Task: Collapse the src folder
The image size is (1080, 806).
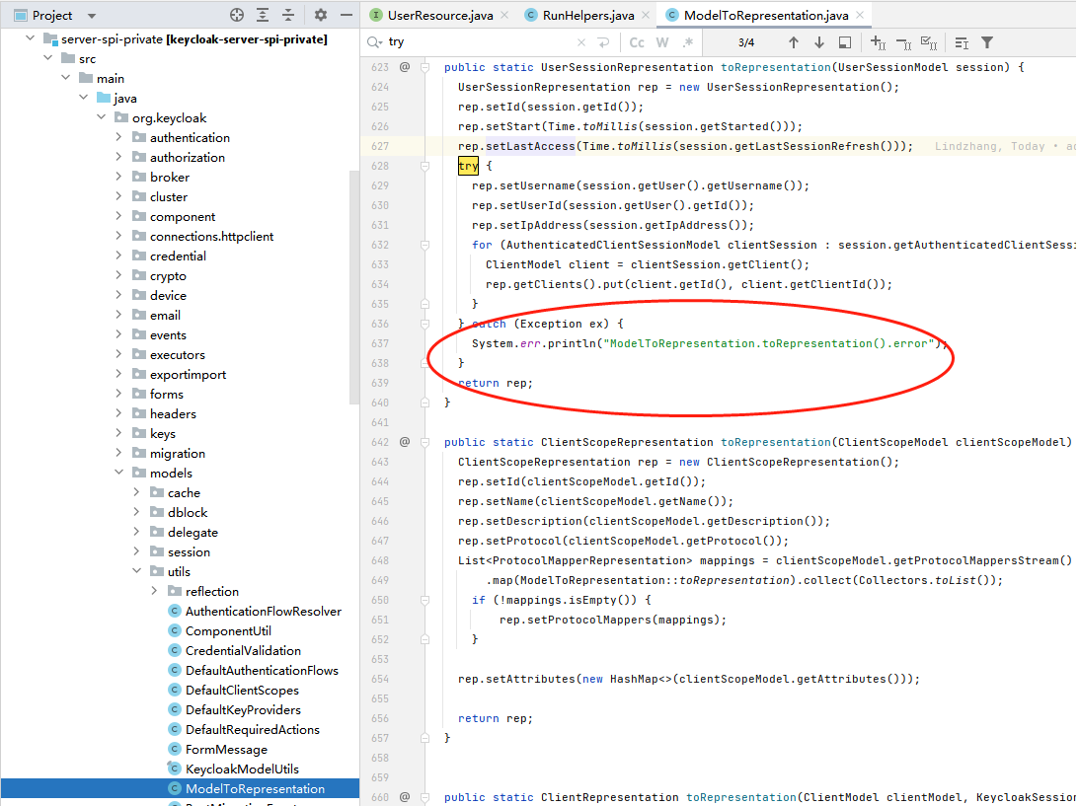Action: tap(48, 58)
